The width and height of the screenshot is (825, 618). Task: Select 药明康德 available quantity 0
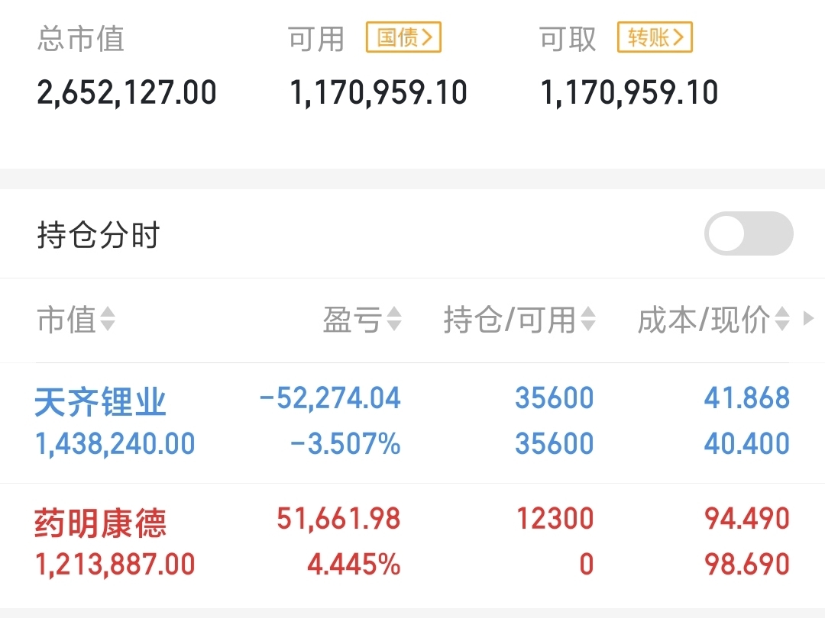[587, 564]
